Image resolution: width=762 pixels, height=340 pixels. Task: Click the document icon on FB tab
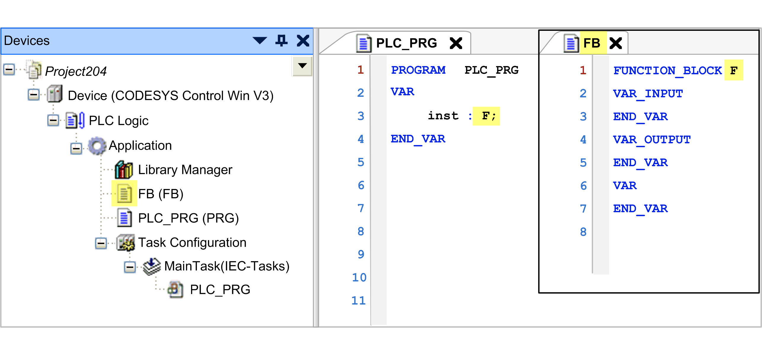tap(572, 43)
